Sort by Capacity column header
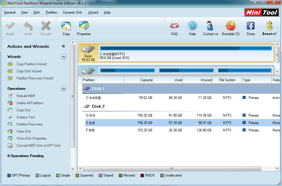 pyautogui.click(x=138, y=80)
